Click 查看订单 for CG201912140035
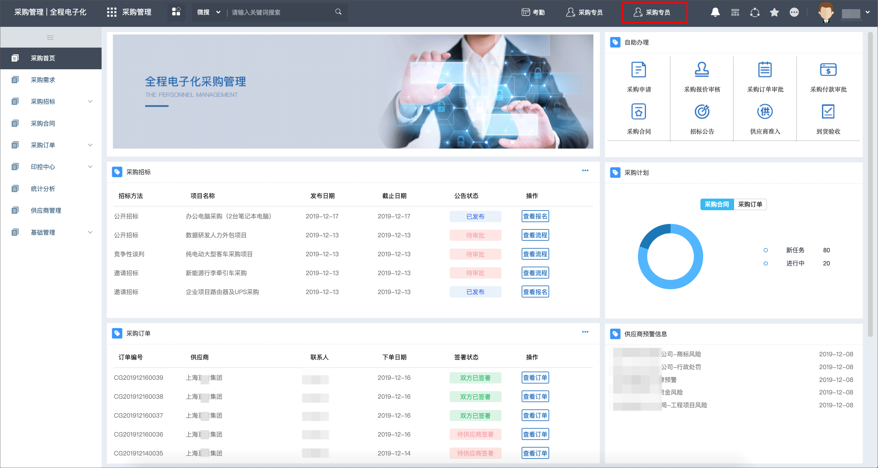The image size is (878, 468). pos(535,453)
